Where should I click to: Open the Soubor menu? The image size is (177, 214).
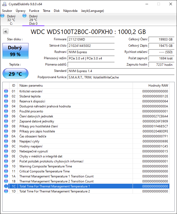(x=7, y=11)
